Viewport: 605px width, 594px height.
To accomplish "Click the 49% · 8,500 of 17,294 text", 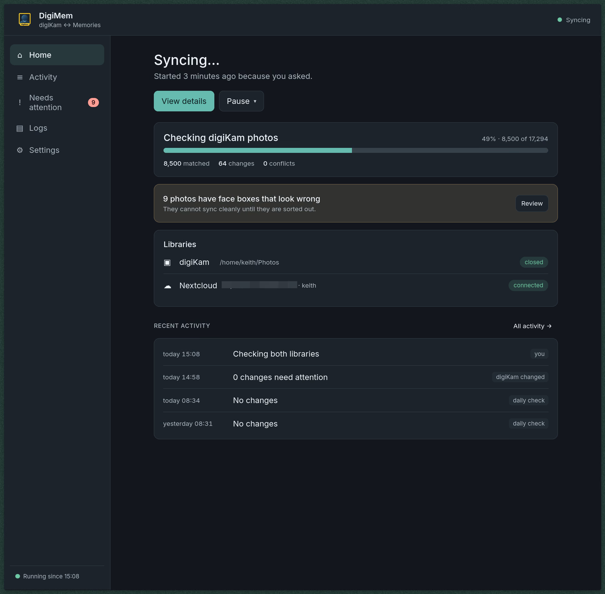I will pyautogui.click(x=515, y=139).
